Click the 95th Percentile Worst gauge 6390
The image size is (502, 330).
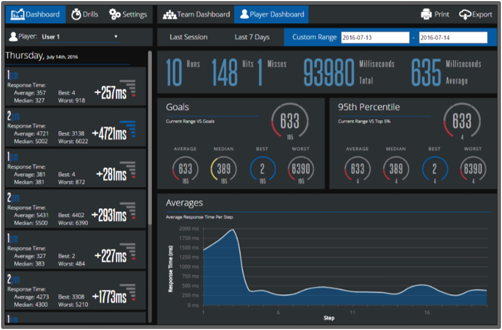[472, 169]
